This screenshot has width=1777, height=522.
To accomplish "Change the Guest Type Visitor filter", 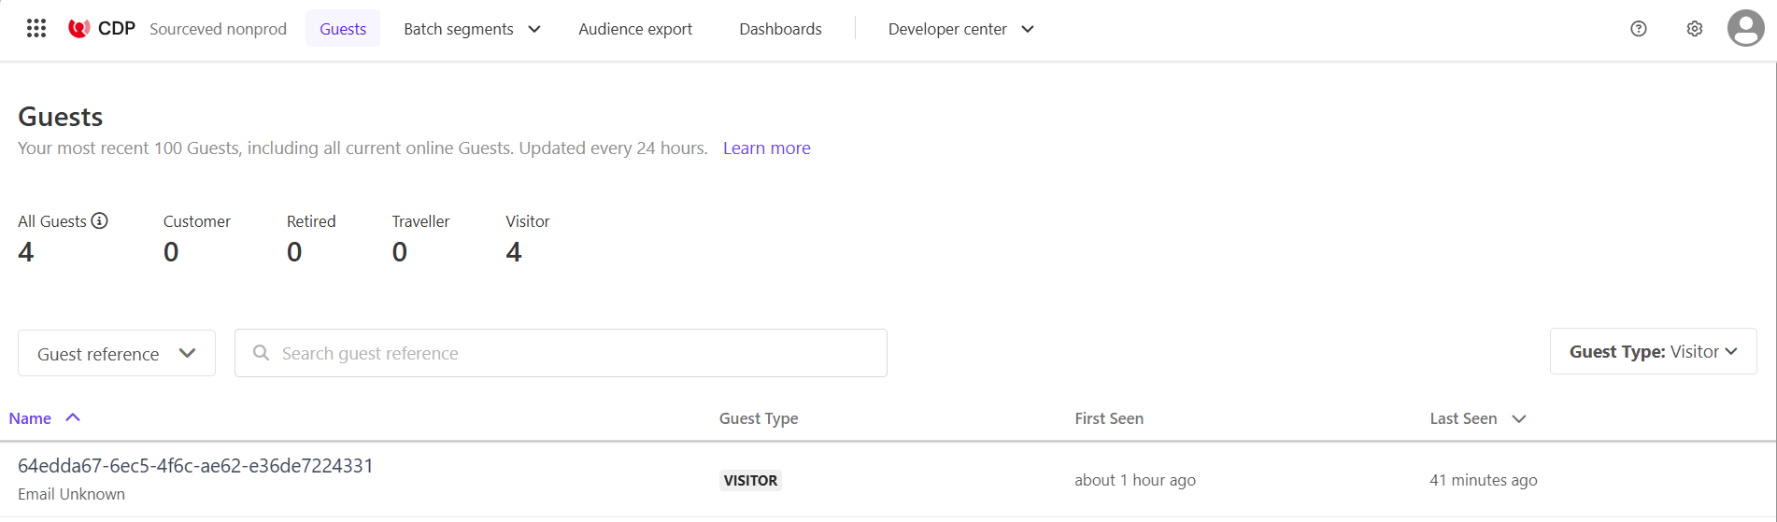I will point(1653,352).
